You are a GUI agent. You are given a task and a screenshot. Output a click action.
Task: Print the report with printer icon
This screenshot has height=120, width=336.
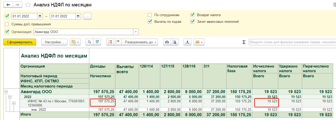point(167,42)
